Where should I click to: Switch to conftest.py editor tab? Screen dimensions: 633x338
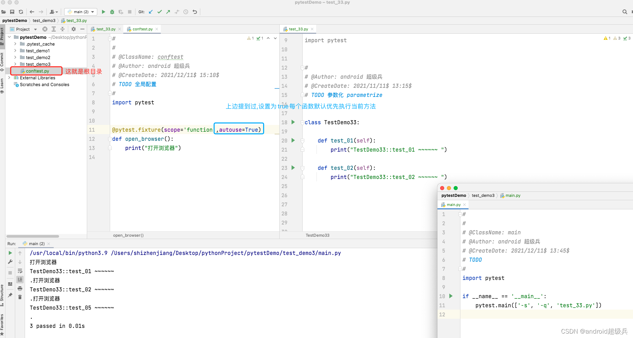point(143,29)
